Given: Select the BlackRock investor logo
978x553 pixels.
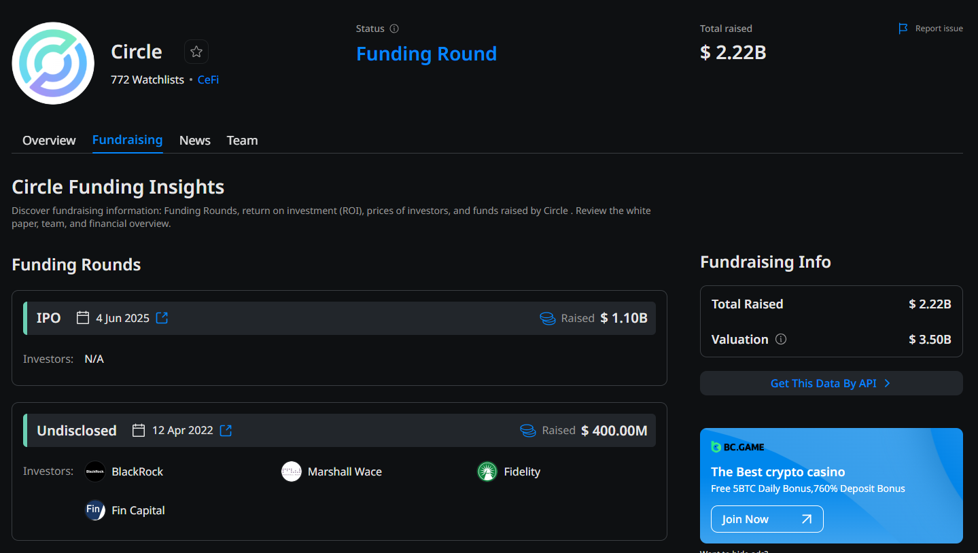Looking at the screenshot, I should (x=94, y=471).
